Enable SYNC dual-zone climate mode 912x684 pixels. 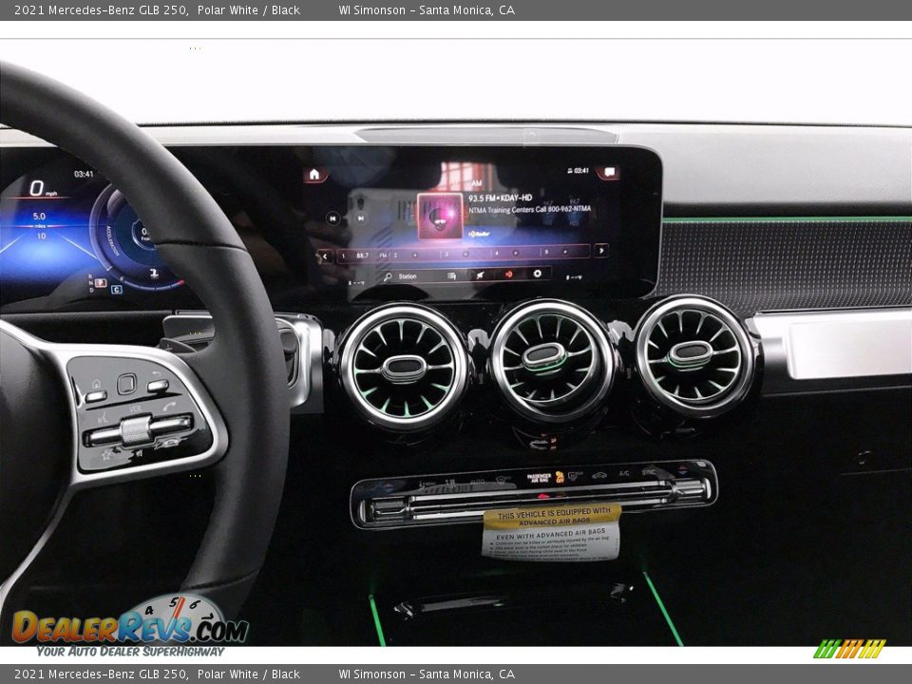click(649, 473)
